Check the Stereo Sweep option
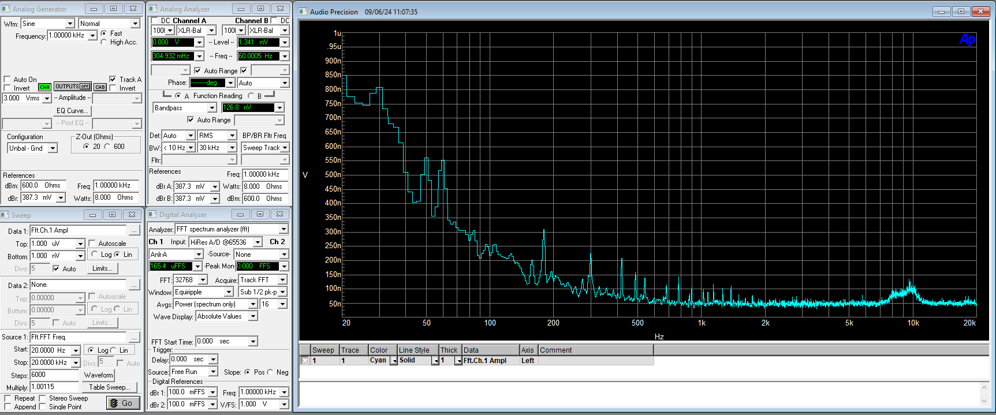The height and width of the screenshot is (415, 996). click(42, 398)
